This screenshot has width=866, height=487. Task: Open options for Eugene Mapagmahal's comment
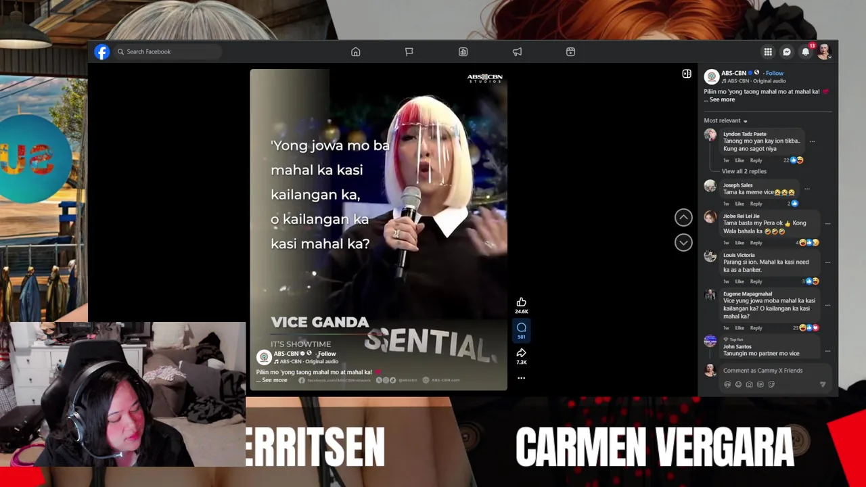point(827,305)
